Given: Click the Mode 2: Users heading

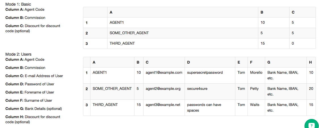Looking at the screenshot, I should [x=18, y=54].
